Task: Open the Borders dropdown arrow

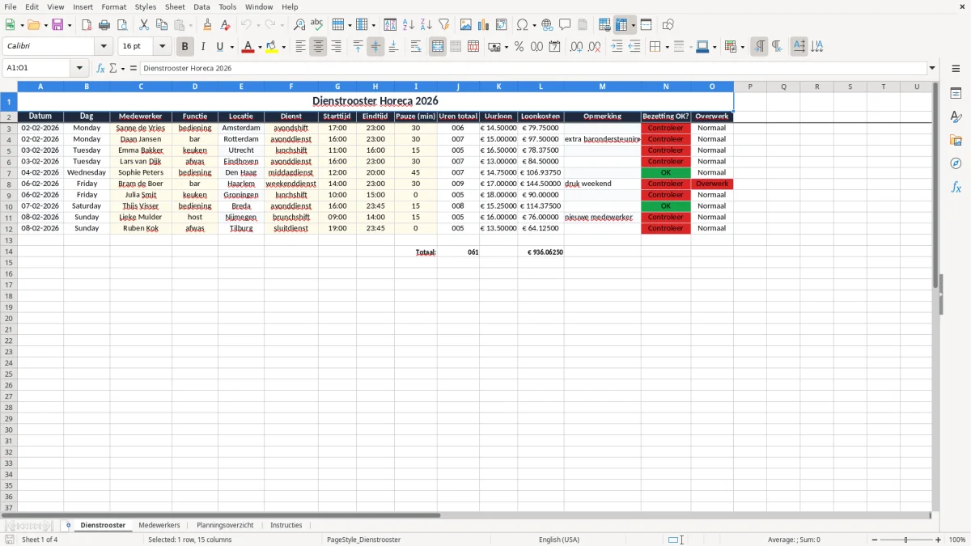Action: 667,47
